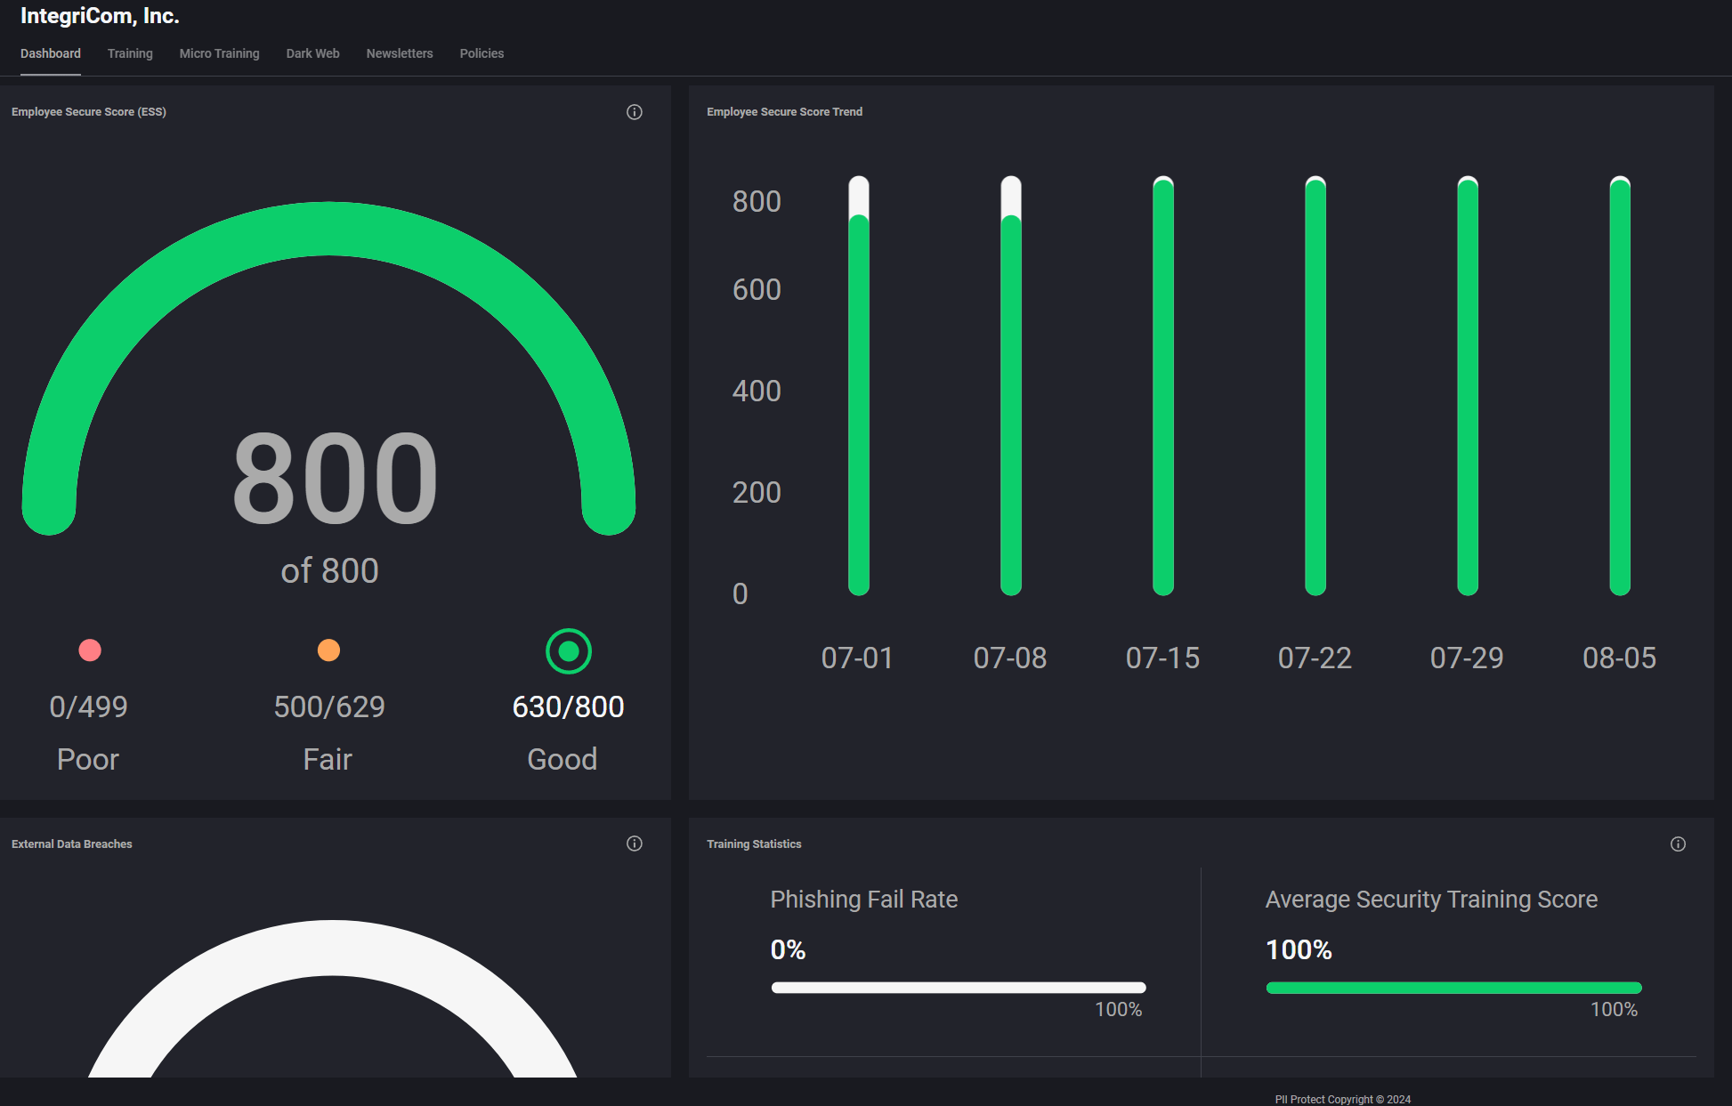Select the 07-08 trend bar
This screenshot has width=1732, height=1106.
point(1011,386)
